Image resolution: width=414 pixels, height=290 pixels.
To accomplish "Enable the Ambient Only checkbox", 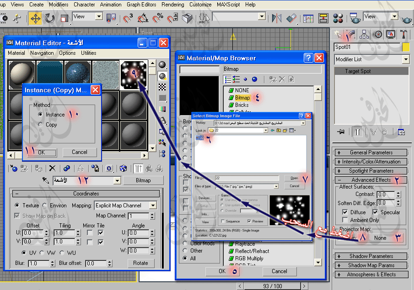I will 345,220.
